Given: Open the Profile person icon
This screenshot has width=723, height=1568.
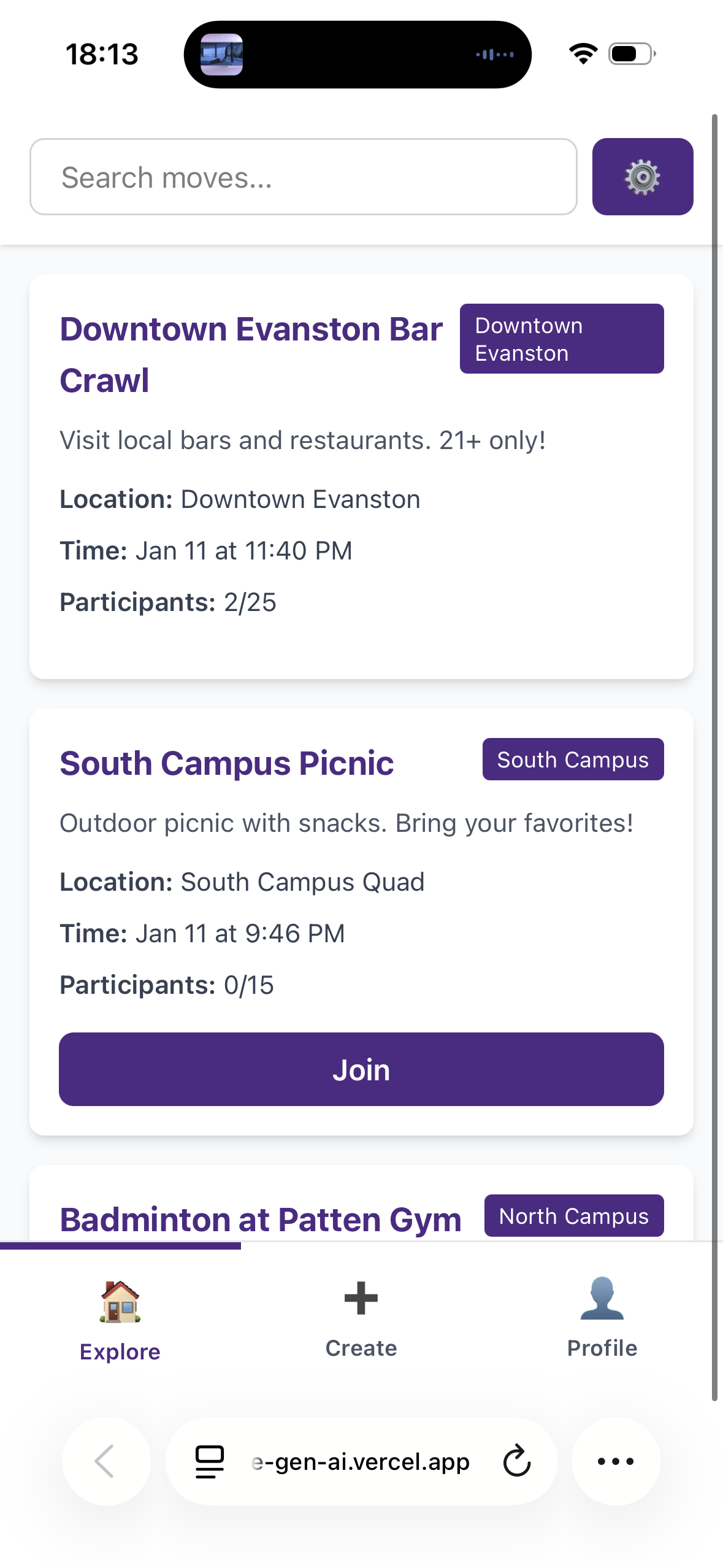Looking at the screenshot, I should [602, 1298].
